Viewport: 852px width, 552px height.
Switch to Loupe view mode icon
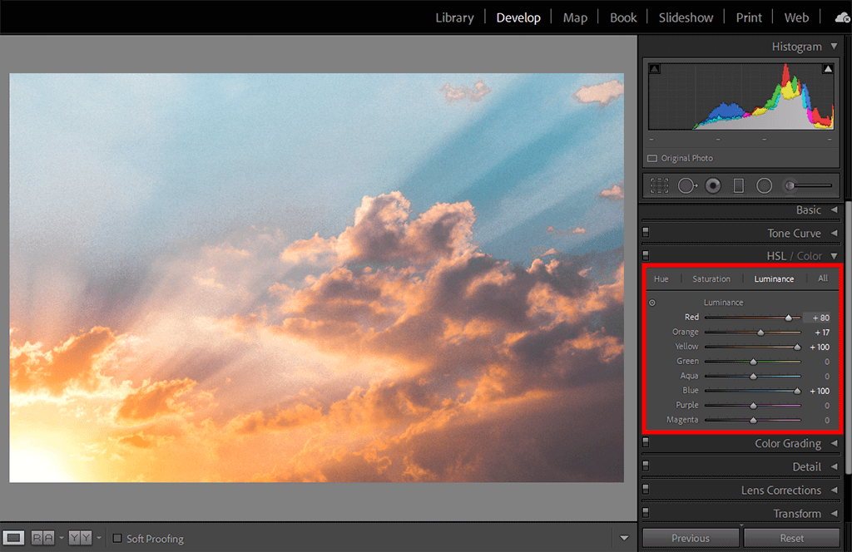click(13, 538)
